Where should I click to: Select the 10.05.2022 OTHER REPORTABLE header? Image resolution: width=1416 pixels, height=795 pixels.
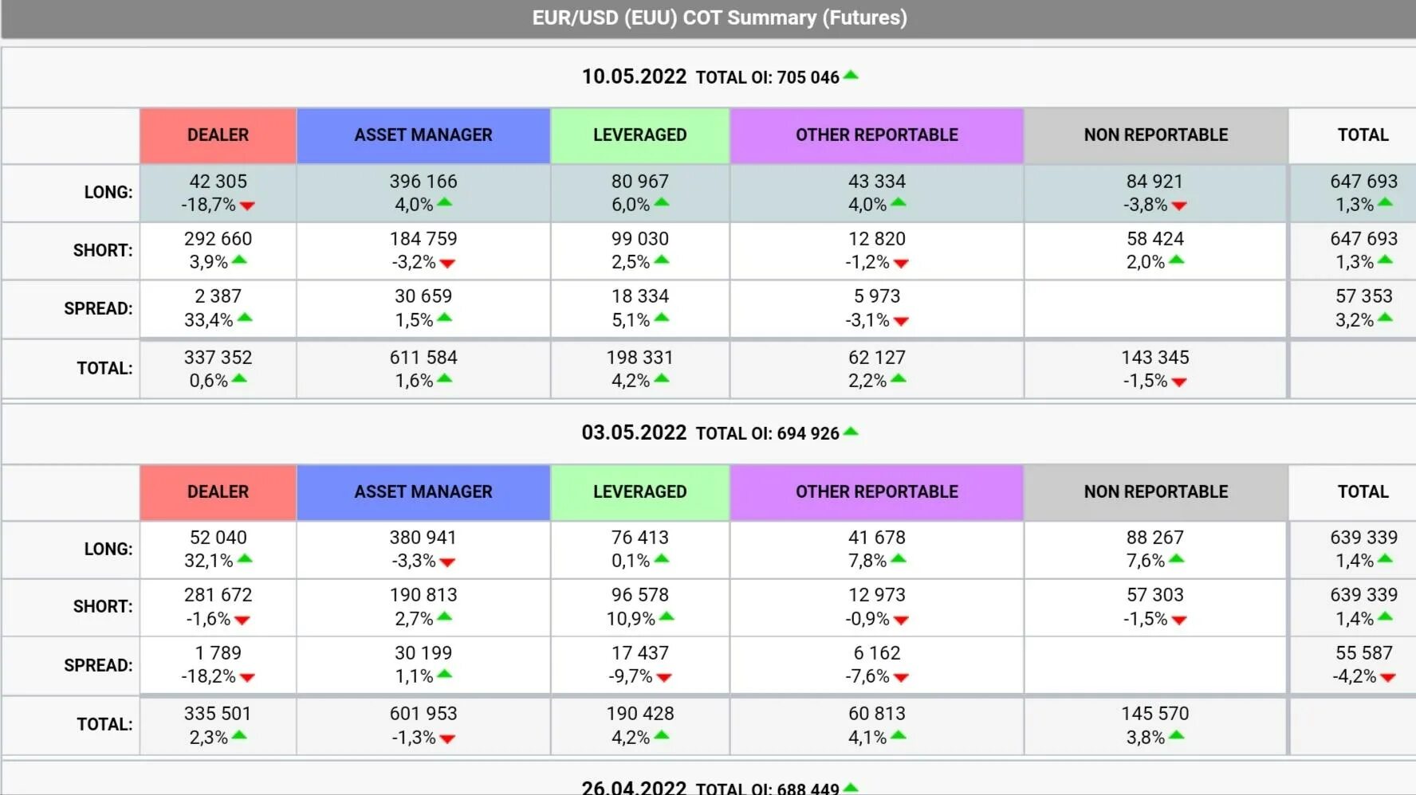(877, 135)
